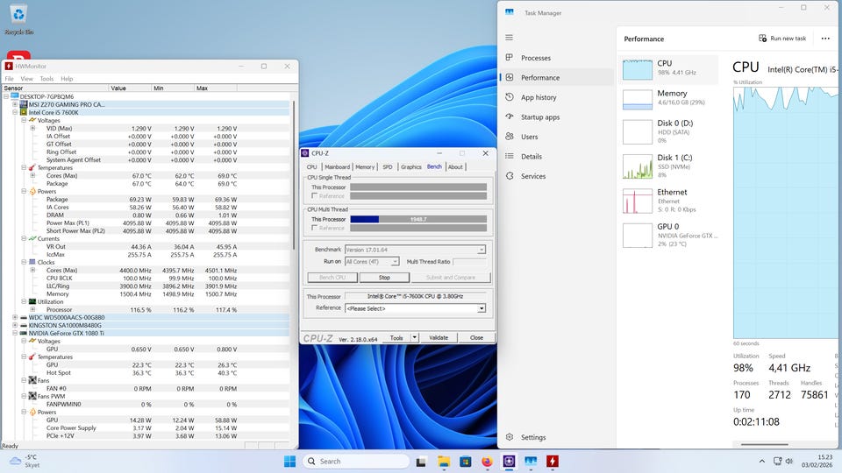Tick the Single Thread Reference checkbox
This screenshot has height=473, width=842.
[315, 196]
